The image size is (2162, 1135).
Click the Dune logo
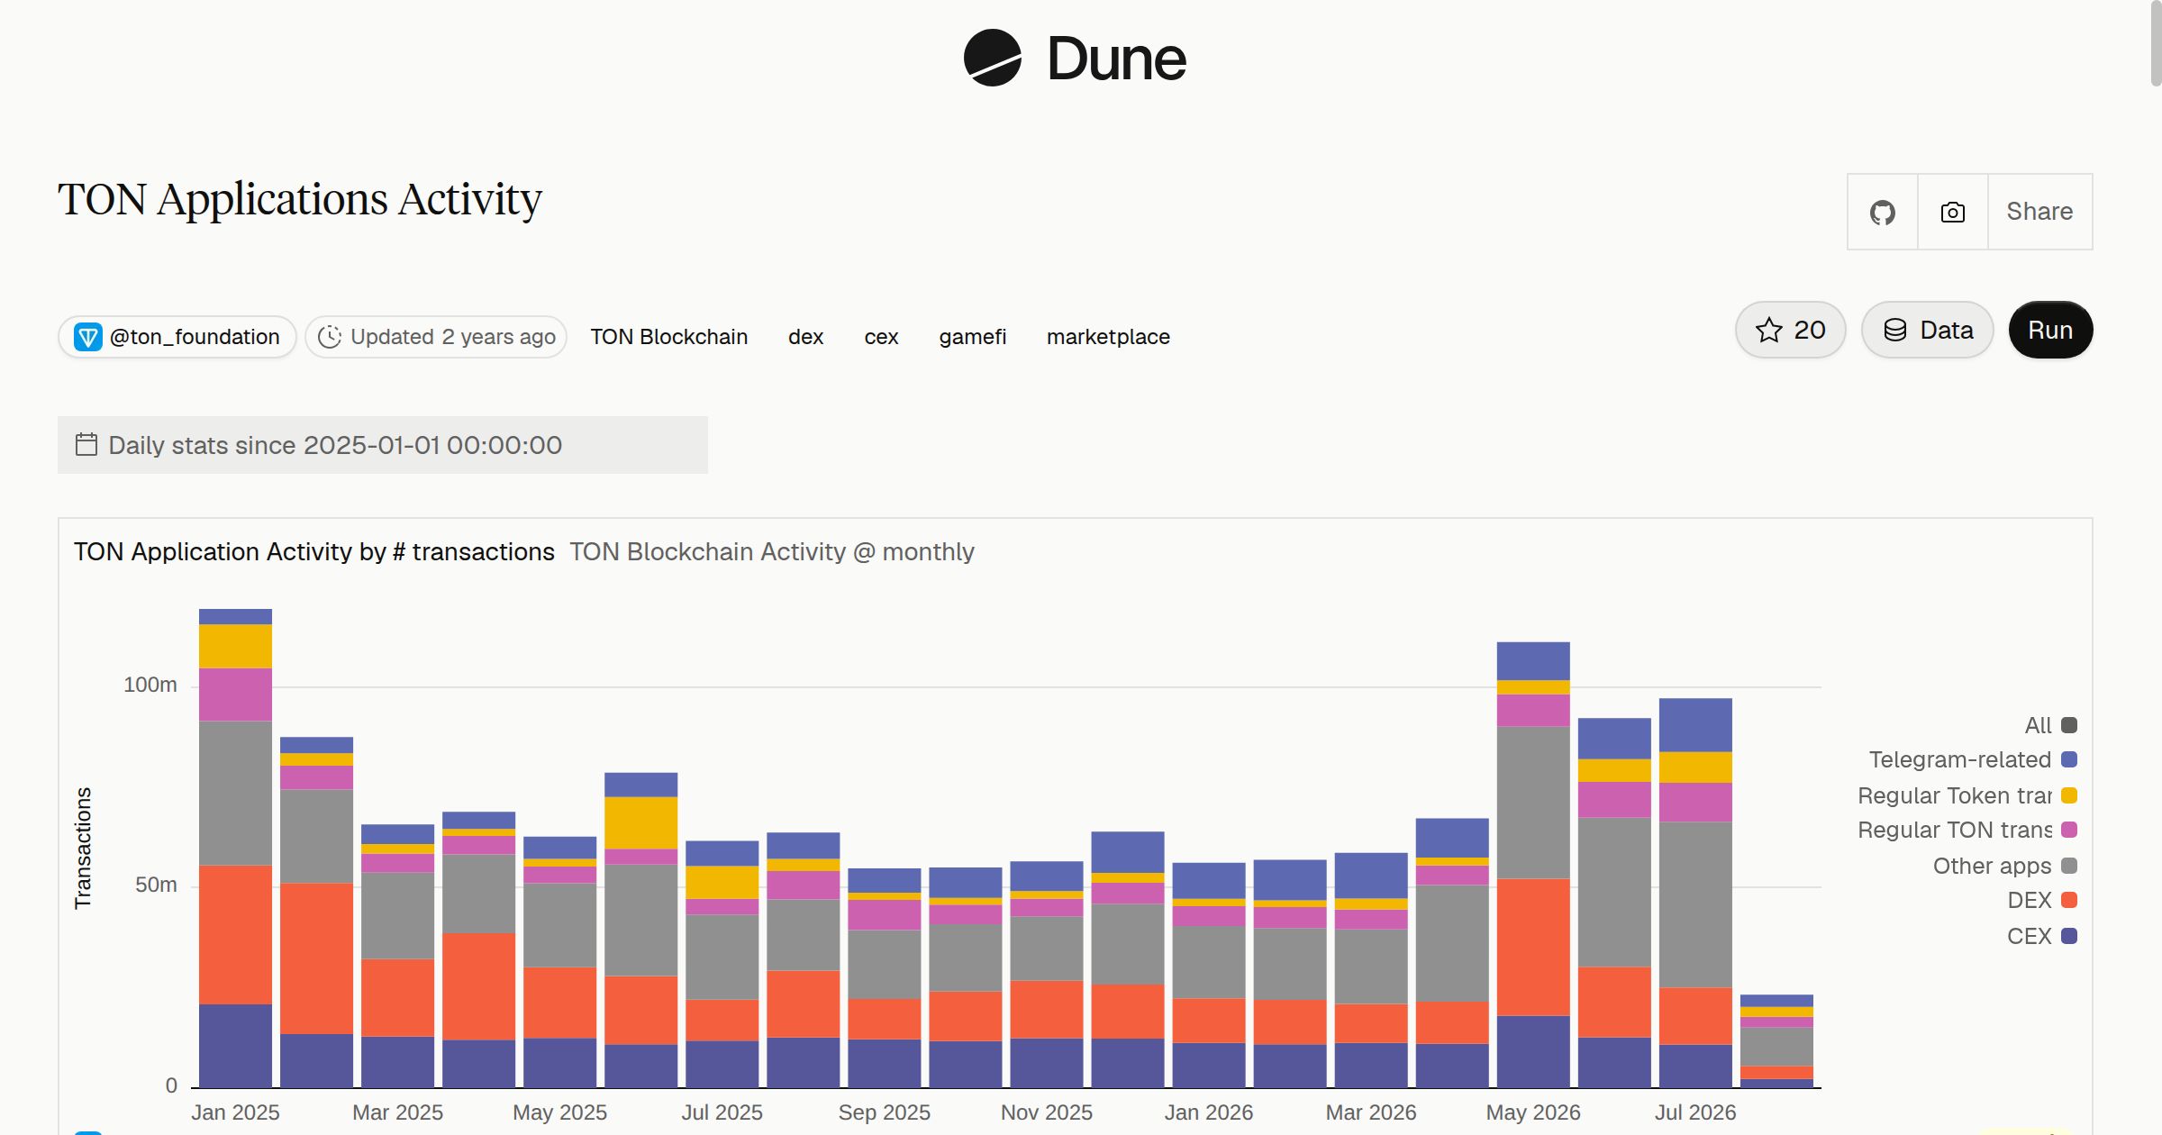1075,58
